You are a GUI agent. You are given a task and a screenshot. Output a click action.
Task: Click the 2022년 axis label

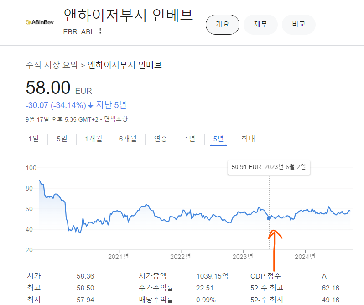point(180,257)
